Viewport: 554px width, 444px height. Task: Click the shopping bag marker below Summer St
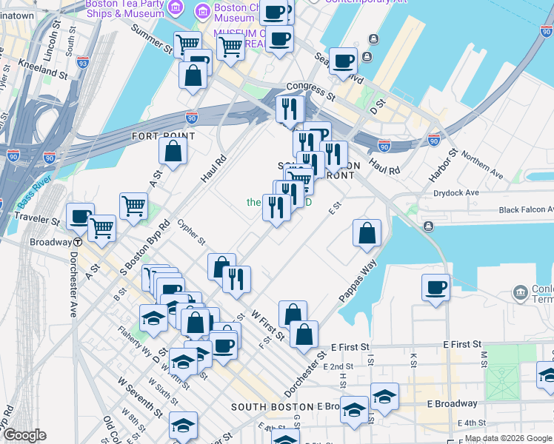tap(193, 78)
